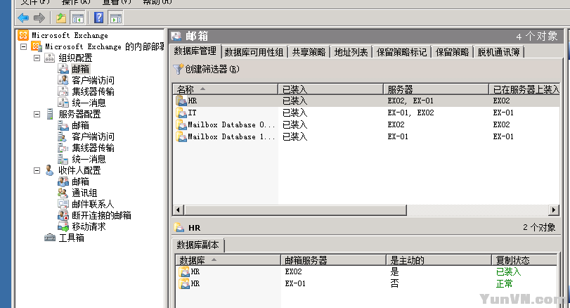Click the 是主动的 column header

[439, 260]
